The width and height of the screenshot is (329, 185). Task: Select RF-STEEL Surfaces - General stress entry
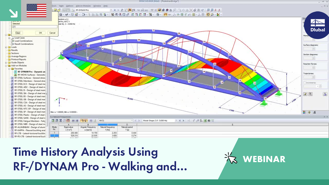click(30, 78)
